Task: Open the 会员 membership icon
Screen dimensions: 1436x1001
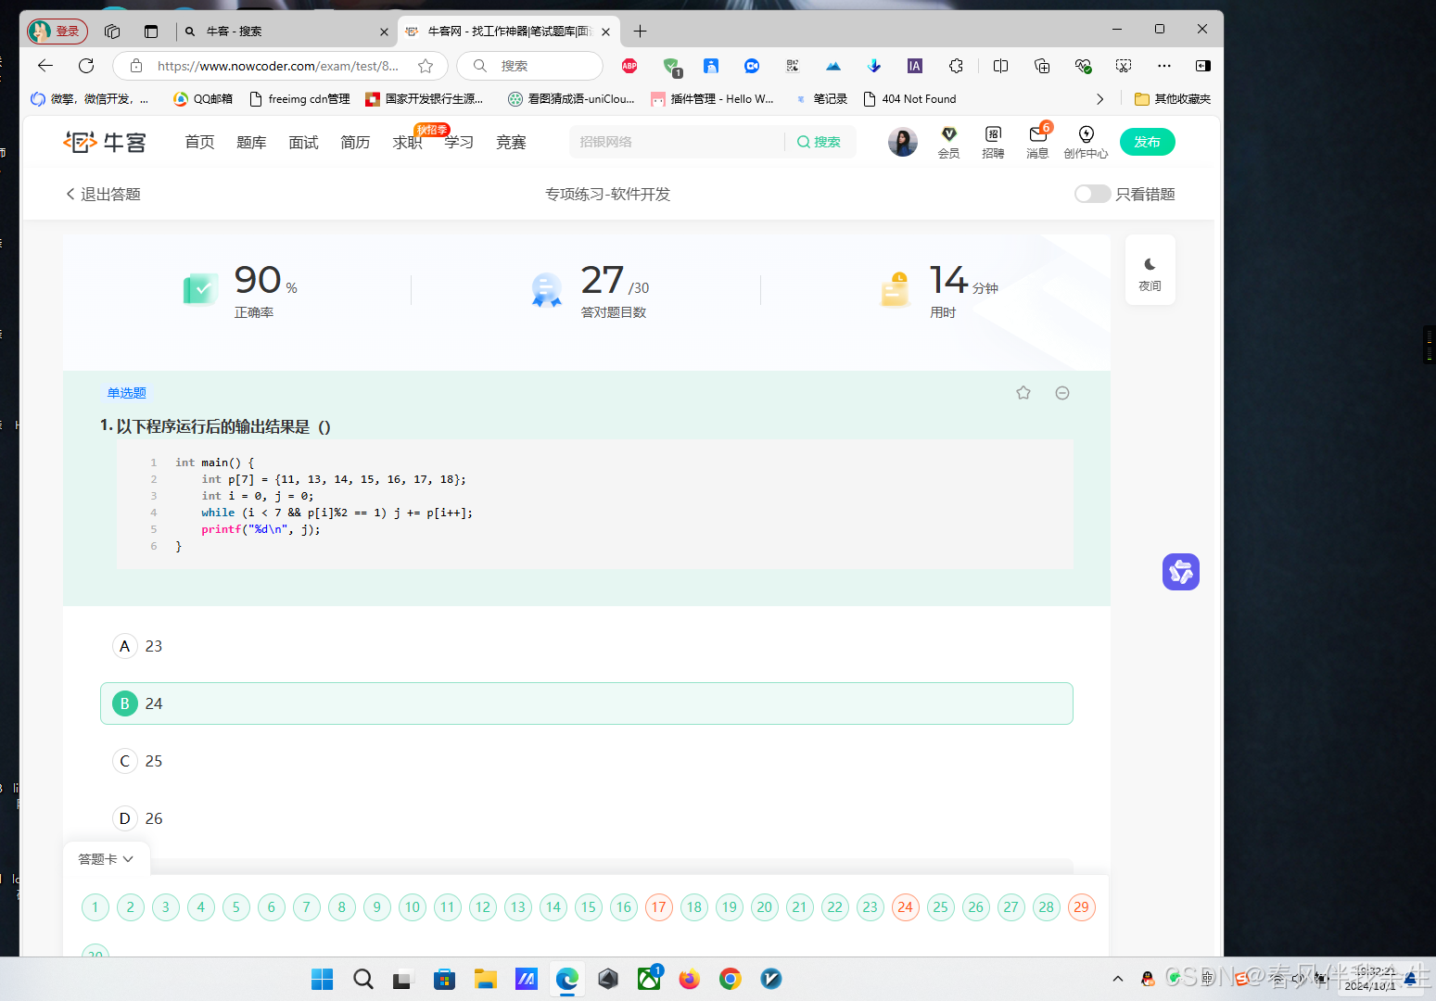Action: (x=948, y=143)
